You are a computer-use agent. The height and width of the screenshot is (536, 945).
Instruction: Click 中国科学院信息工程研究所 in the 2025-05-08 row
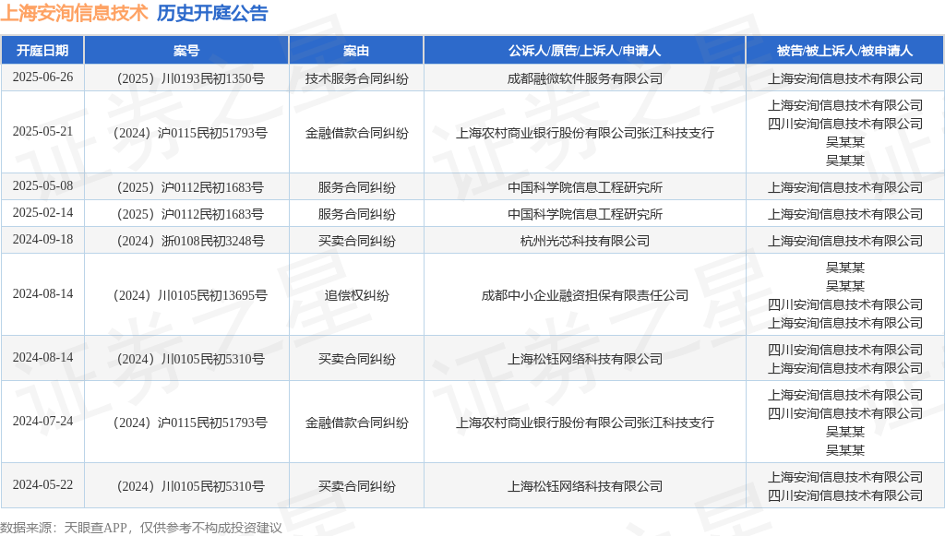point(584,187)
